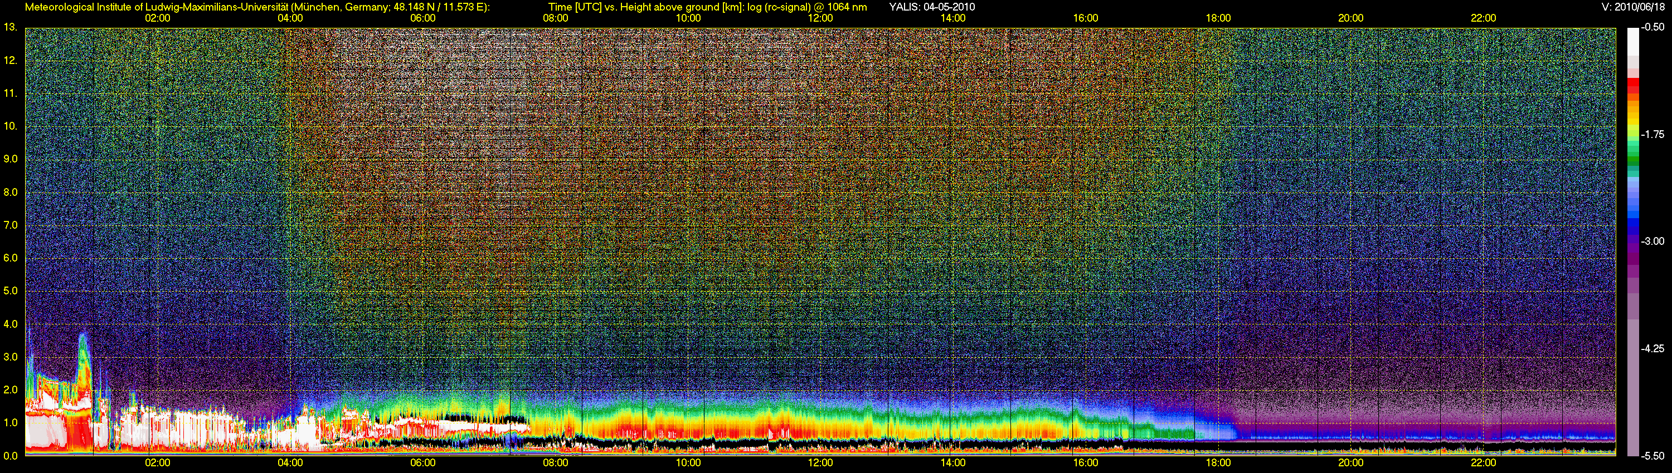
Task: Click the -0.50 color scale value
Action: click(1653, 28)
